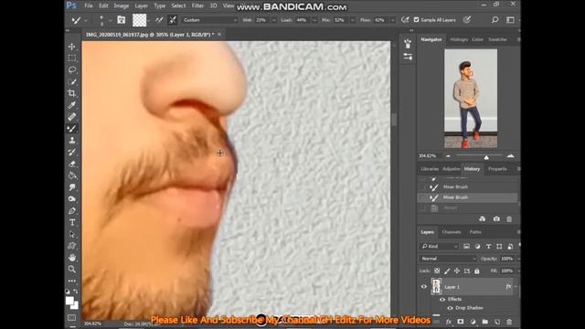Toggle lock image pixels brush icon
This screenshot has height=329, width=585.
pyautogui.click(x=447, y=271)
